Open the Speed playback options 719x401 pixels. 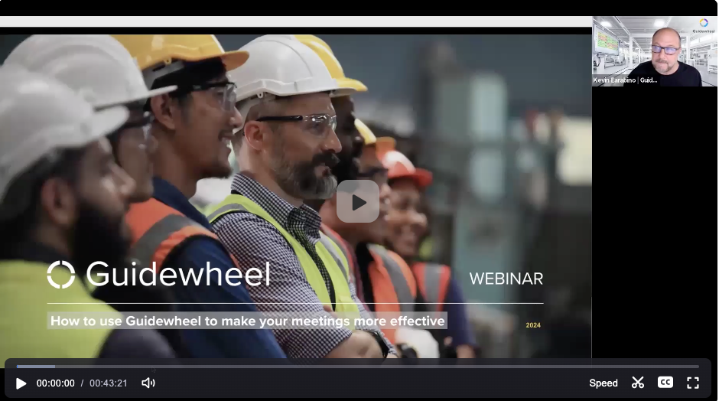(x=603, y=383)
